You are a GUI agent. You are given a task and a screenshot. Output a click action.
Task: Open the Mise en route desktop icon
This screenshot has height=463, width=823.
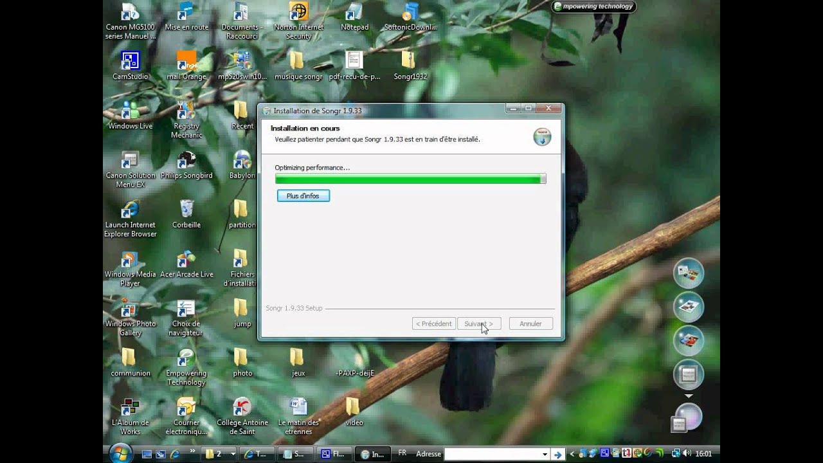point(186,17)
